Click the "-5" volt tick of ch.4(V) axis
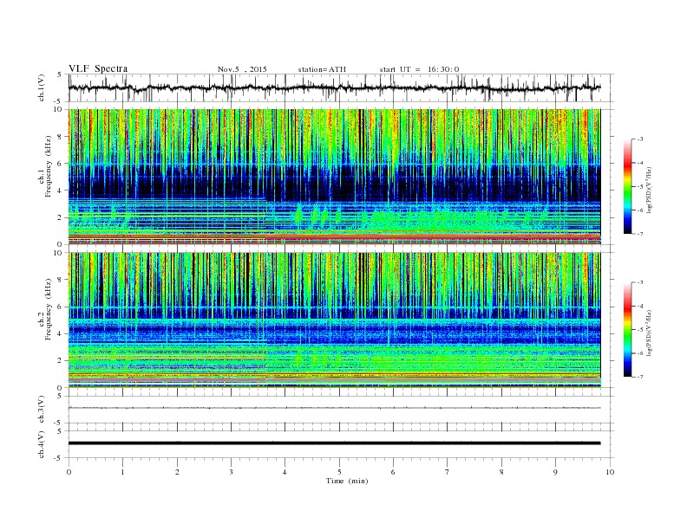687x530 pixels. click(58, 458)
